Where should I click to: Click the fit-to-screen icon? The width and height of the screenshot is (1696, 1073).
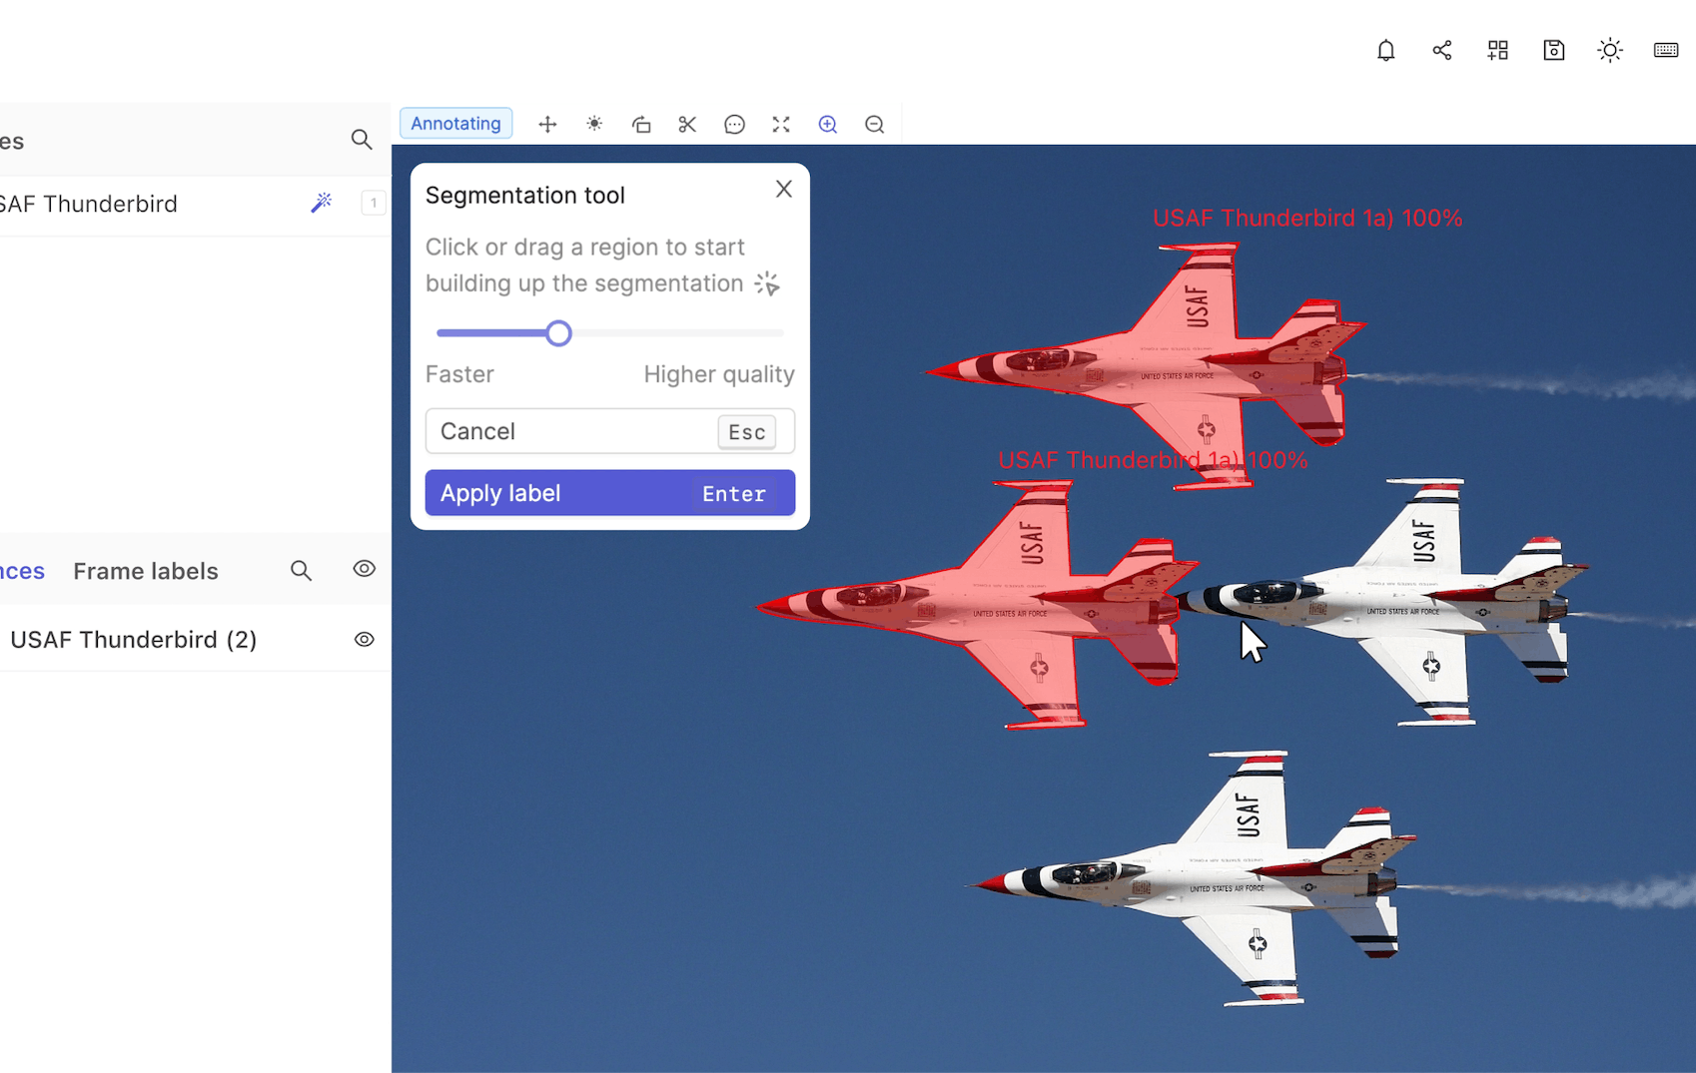[781, 124]
